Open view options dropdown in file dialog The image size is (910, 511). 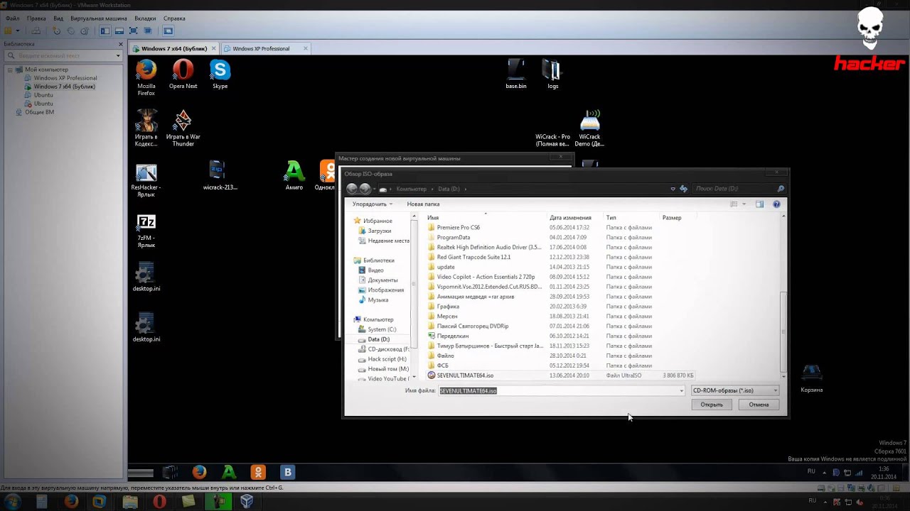(744, 204)
